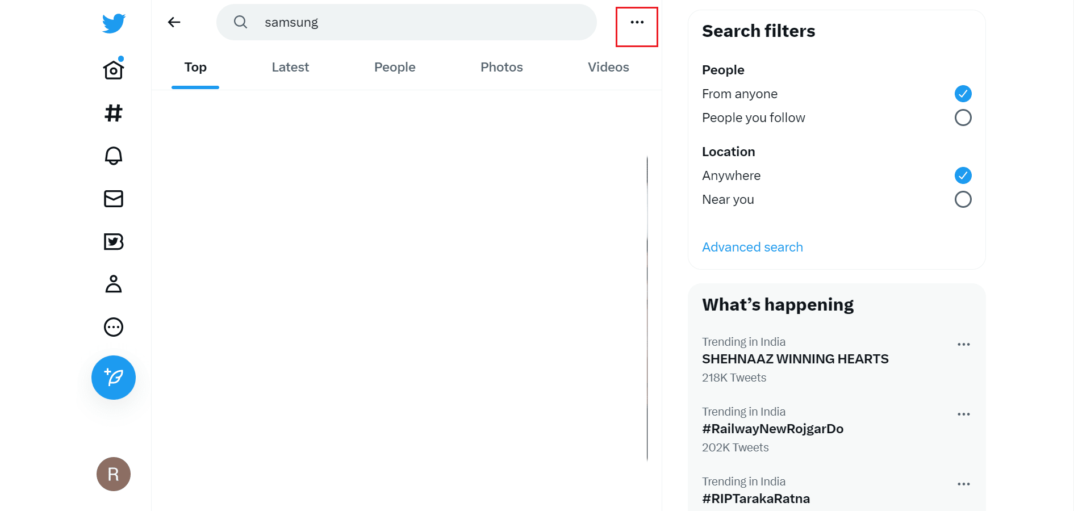Open options for #RailwayNewRojgarDo trend

pos(964,414)
